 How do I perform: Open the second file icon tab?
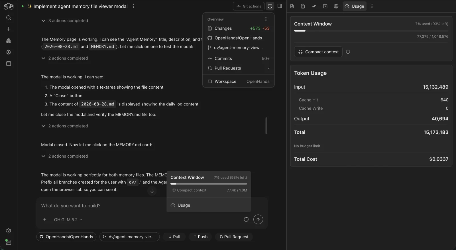[303, 6]
